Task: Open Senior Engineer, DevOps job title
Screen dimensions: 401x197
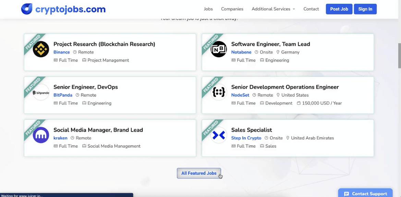Action: (x=86, y=87)
